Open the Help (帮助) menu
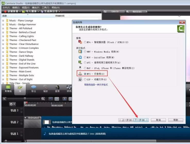This screenshot has width=190, height=144. tap(56, 8)
